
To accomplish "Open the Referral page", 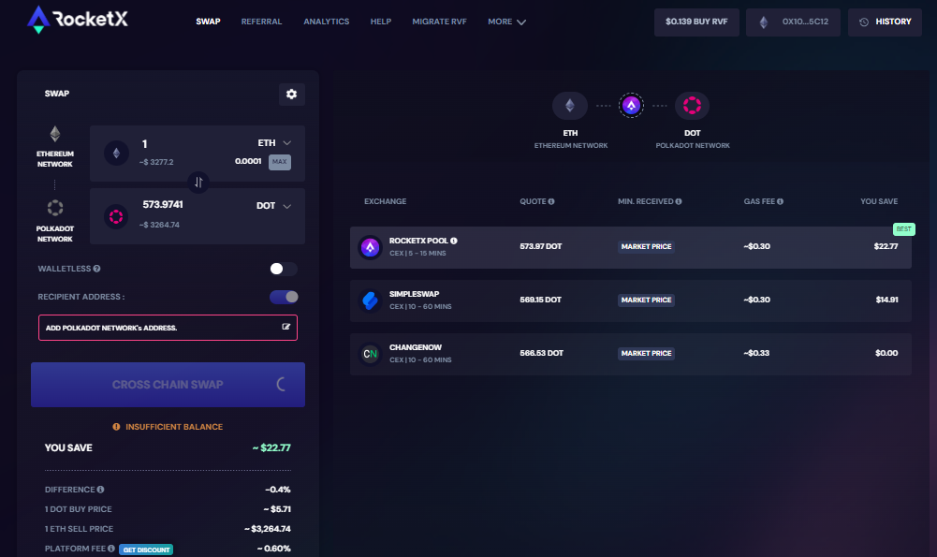I will tap(261, 22).
